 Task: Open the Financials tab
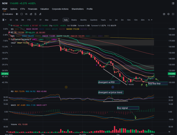click(33, 9)
